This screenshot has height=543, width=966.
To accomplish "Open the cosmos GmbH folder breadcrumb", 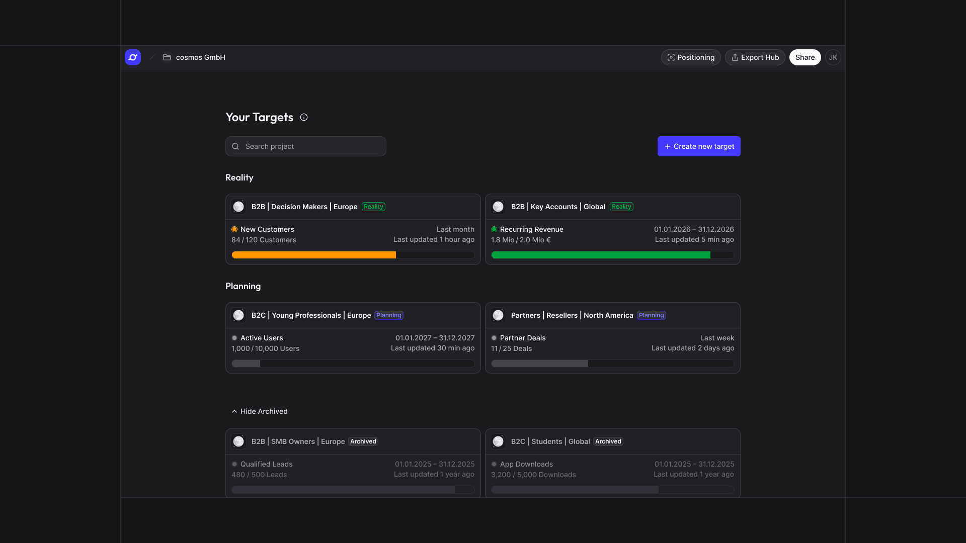I will click(194, 57).
